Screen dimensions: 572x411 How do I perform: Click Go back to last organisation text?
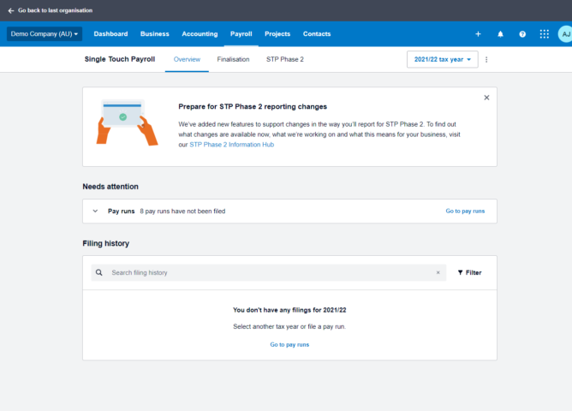pos(55,10)
